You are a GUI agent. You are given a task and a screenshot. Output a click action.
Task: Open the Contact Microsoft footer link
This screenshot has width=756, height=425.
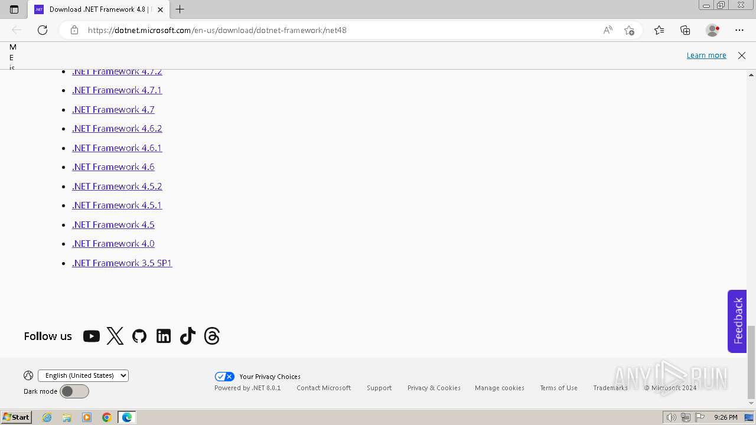pos(324,388)
